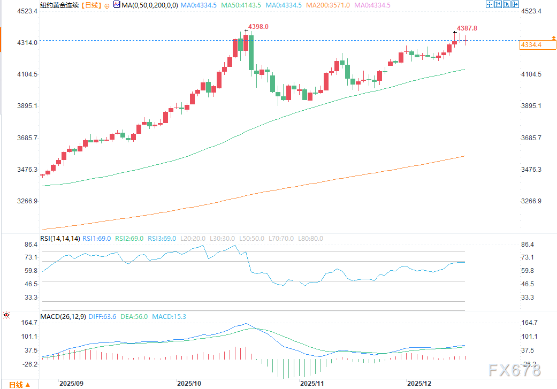
Task: Click the 2025/11 date marker on the time axis
Action: click(x=312, y=384)
